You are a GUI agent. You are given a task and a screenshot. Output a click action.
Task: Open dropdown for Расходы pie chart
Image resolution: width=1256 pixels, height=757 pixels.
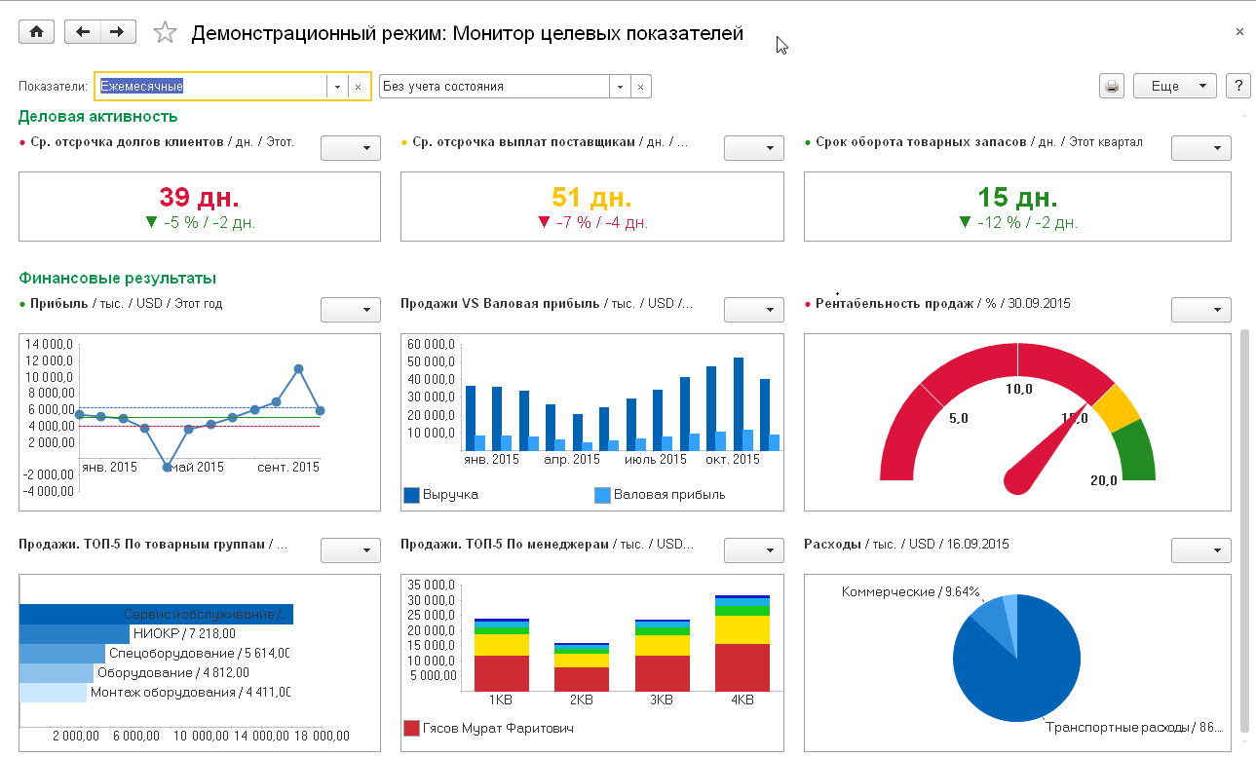[1200, 550]
